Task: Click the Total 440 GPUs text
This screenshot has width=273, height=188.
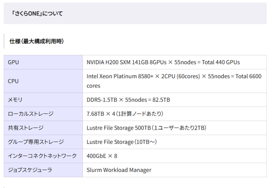Action: tap(221, 62)
